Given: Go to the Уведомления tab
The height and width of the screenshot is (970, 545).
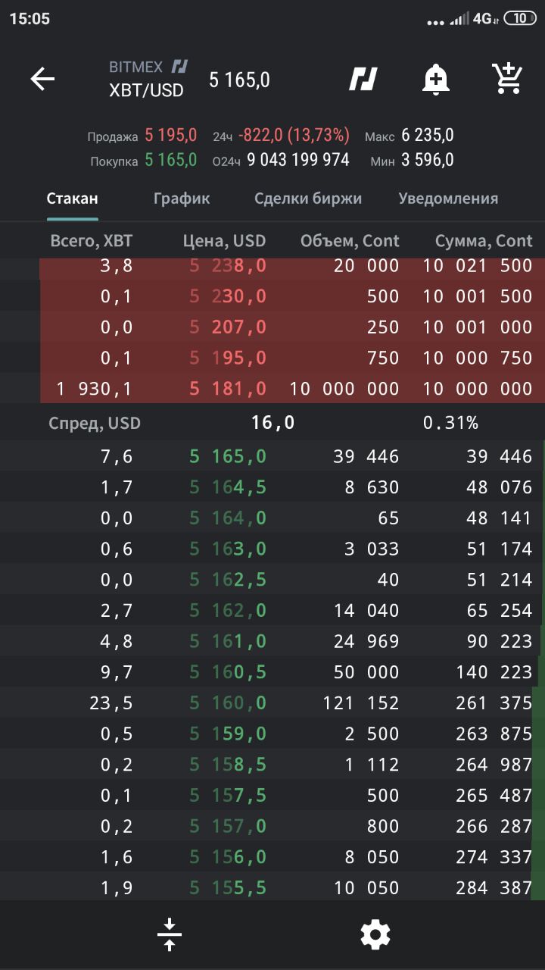Looking at the screenshot, I should tap(448, 199).
